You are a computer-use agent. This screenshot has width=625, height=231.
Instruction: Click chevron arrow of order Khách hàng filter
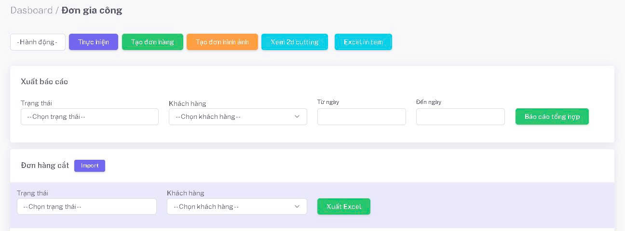point(297,206)
